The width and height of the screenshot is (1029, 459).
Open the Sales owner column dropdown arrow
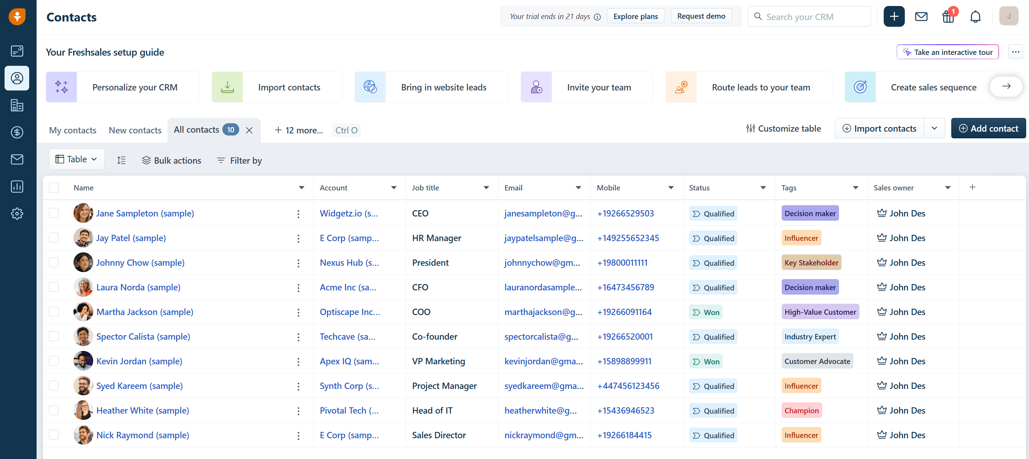[x=948, y=188]
